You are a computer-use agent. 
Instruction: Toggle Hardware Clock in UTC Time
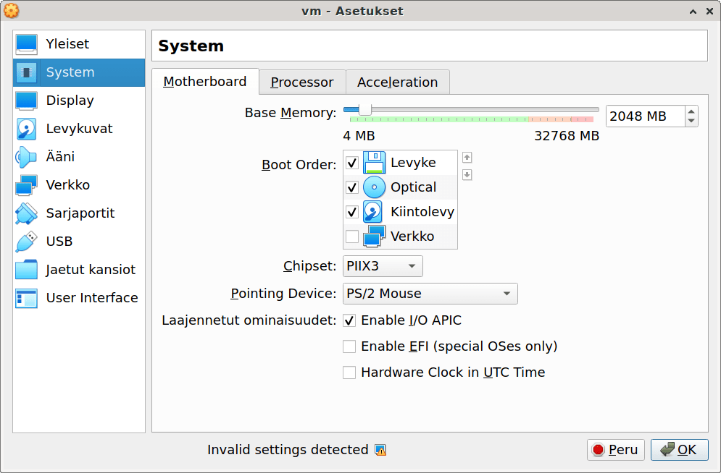(349, 372)
